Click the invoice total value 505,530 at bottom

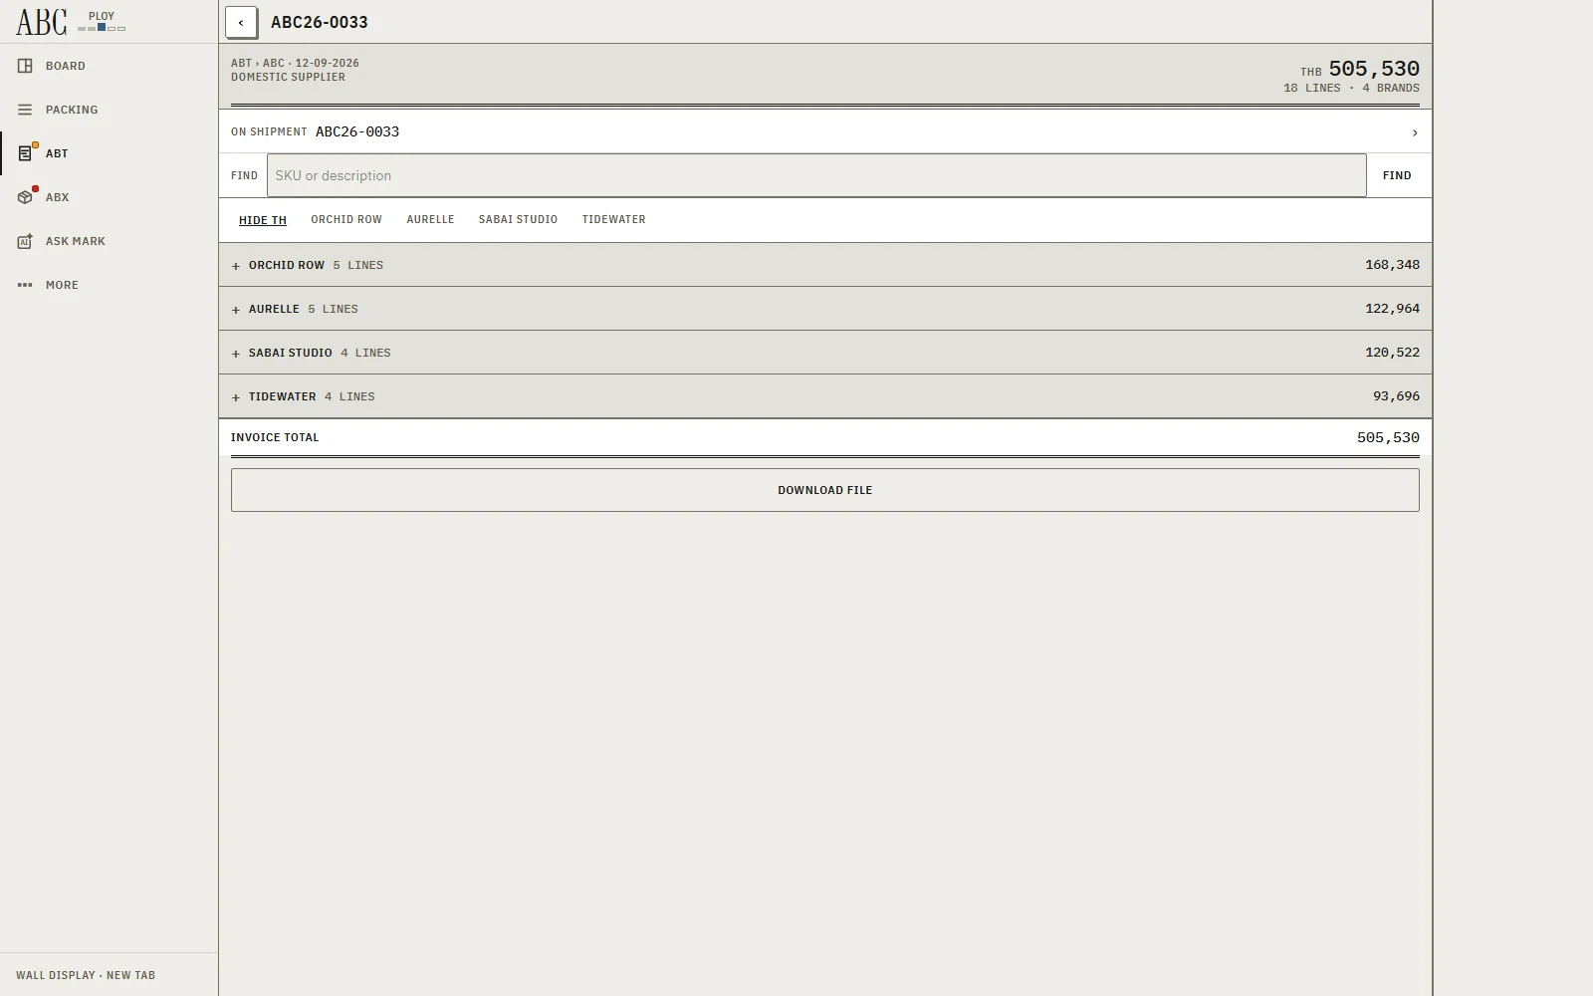click(1388, 437)
